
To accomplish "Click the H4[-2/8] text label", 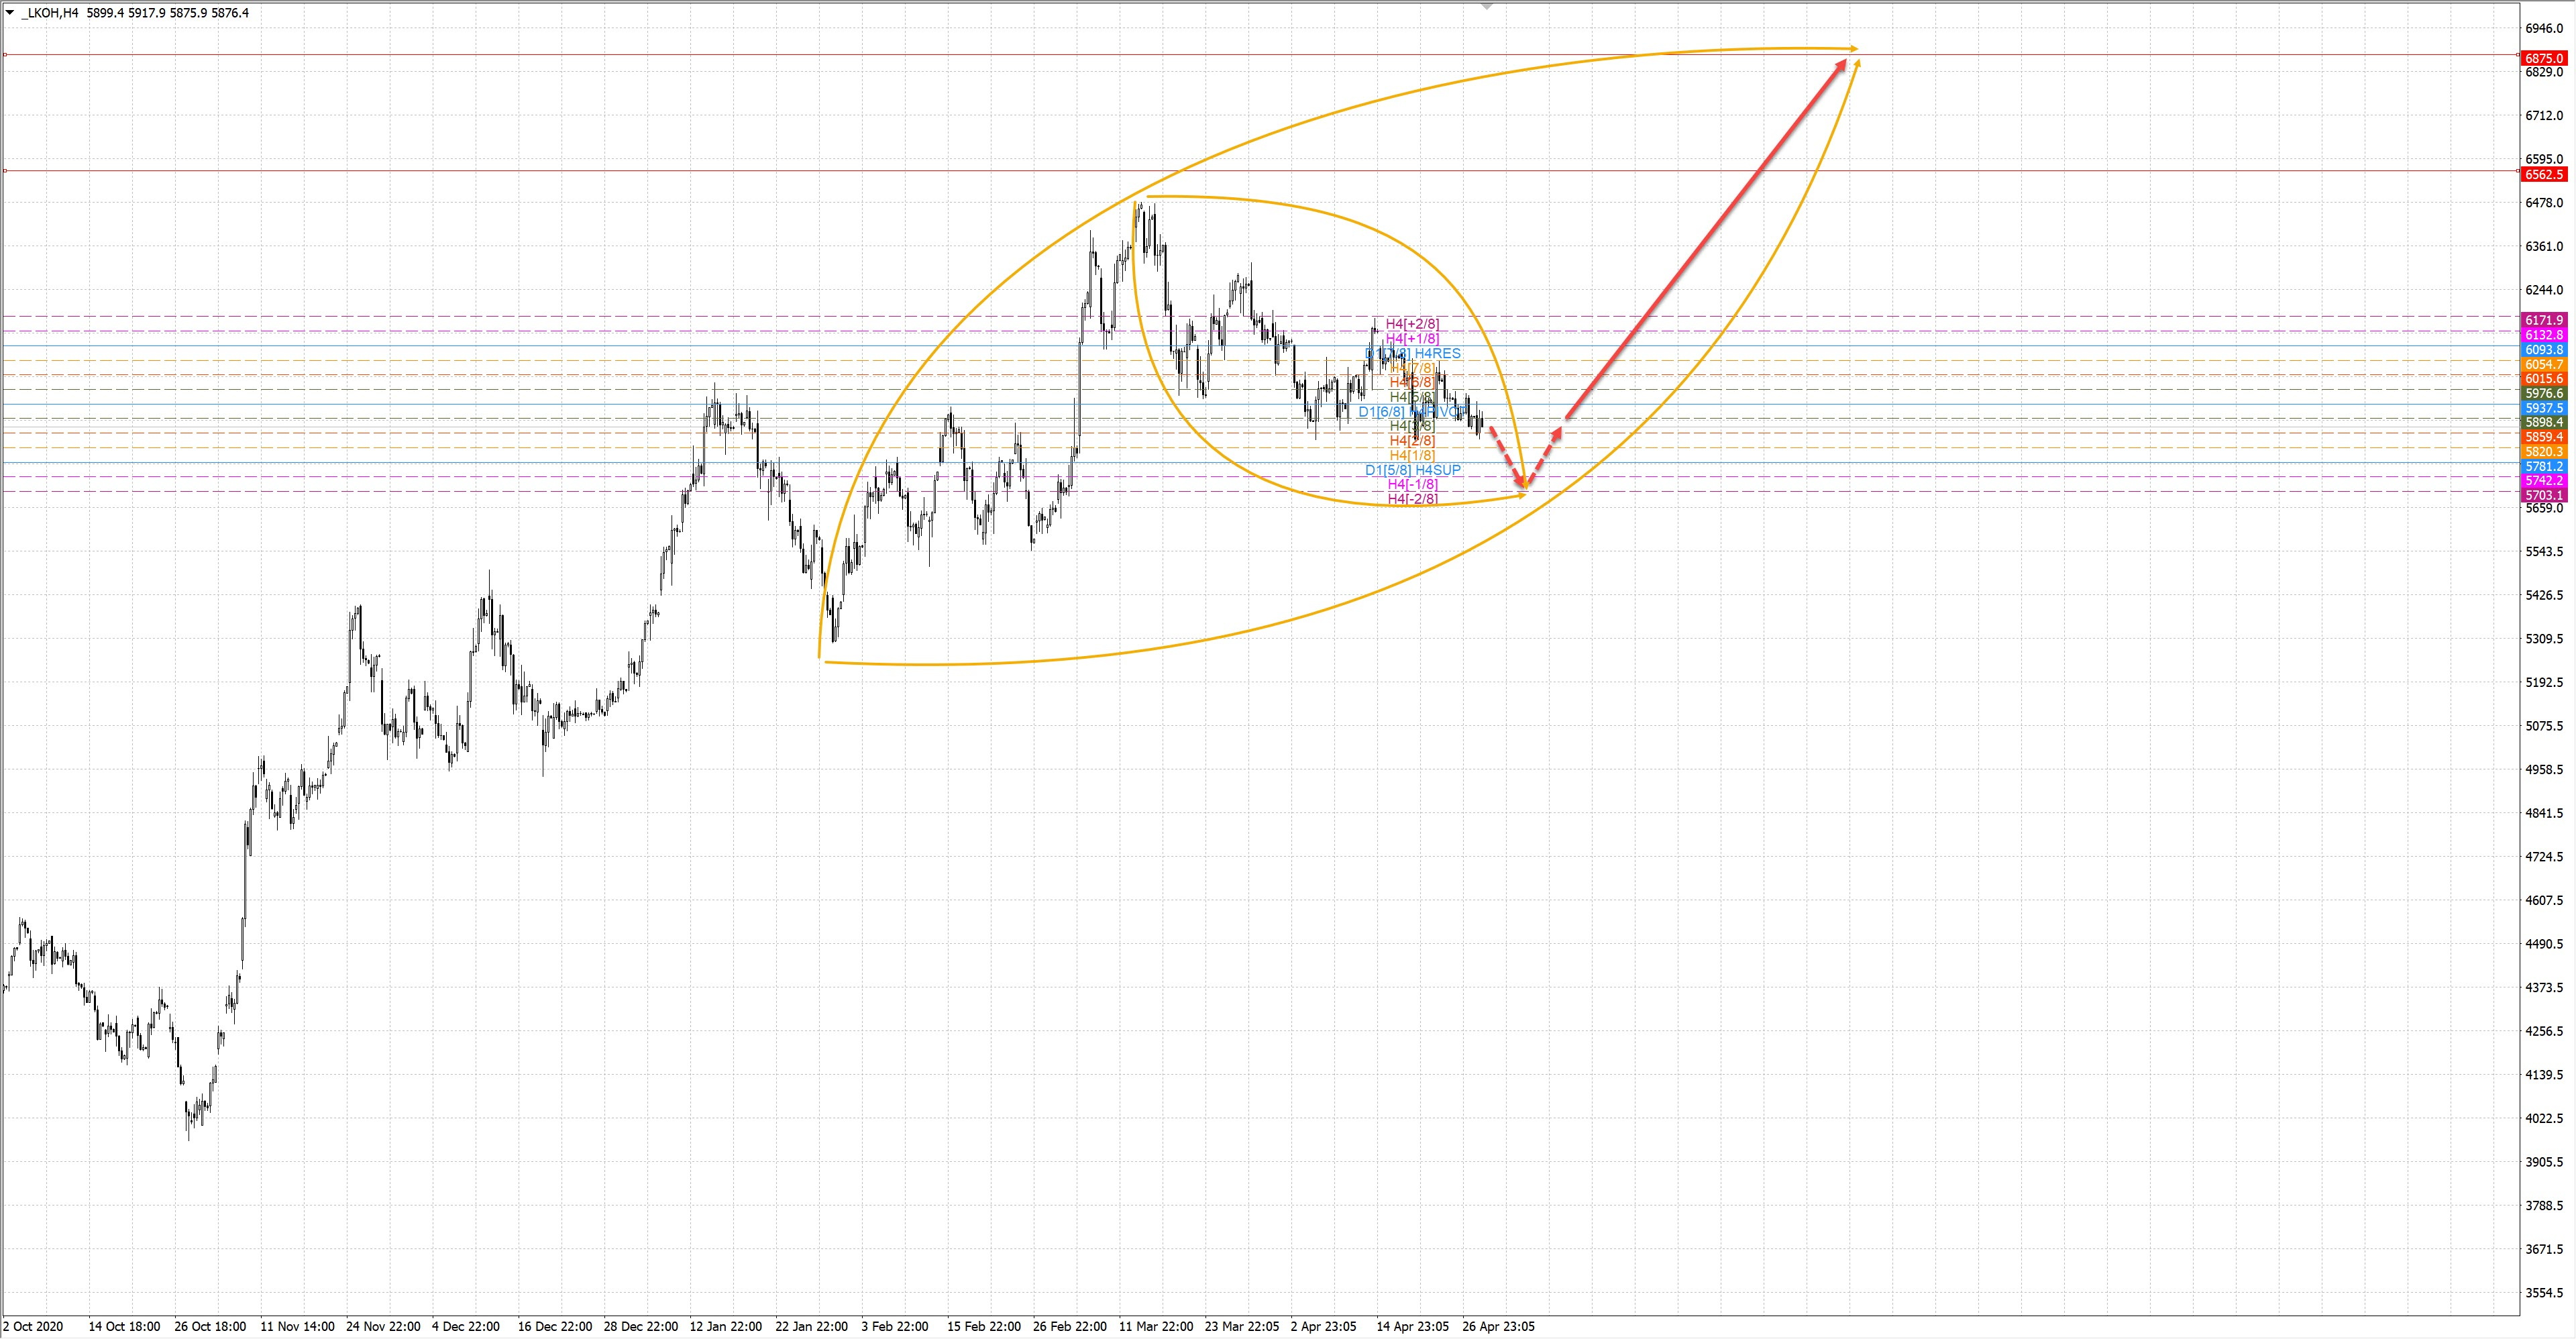I will click(1412, 498).
